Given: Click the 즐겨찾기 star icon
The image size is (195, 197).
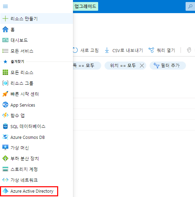Looking at the screenshot, I should (x=5, y=62).
